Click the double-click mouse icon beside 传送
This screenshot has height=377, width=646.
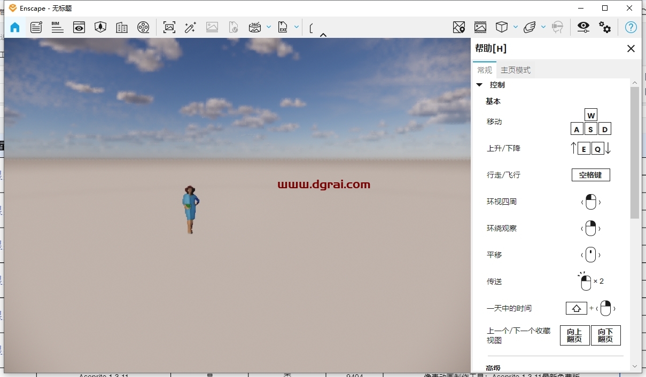pos(586,281)
